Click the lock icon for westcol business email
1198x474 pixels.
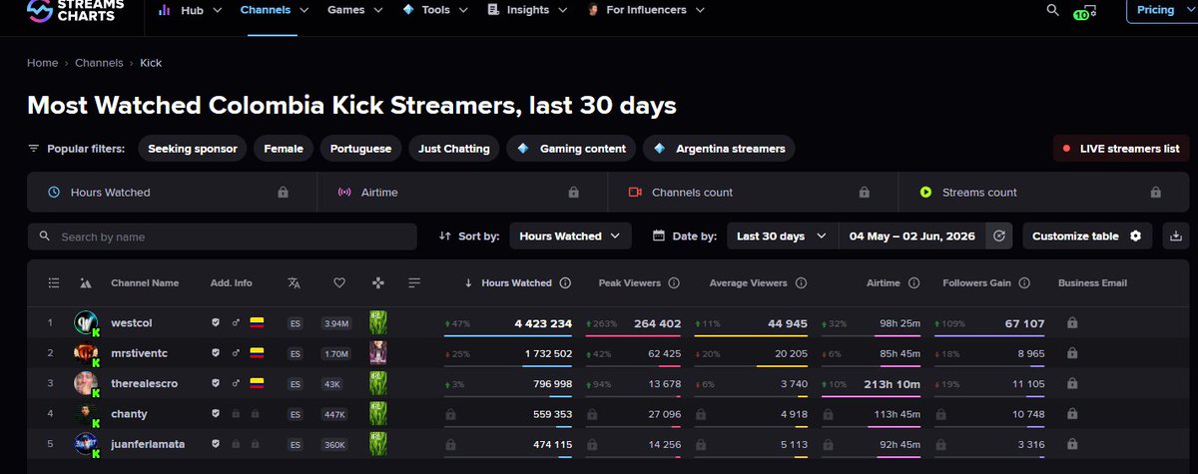click(1072, 323)
